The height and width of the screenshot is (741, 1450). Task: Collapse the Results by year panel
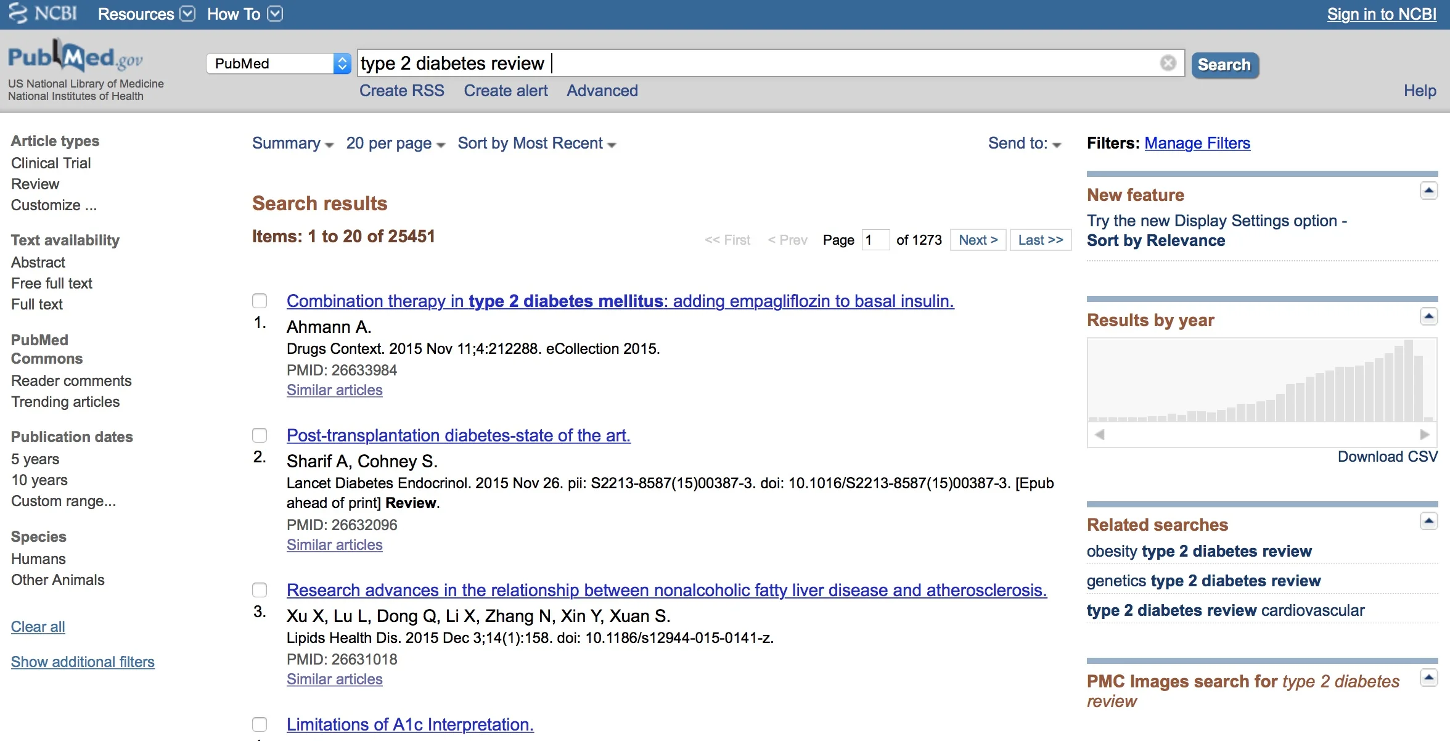tap(1428, 317)
